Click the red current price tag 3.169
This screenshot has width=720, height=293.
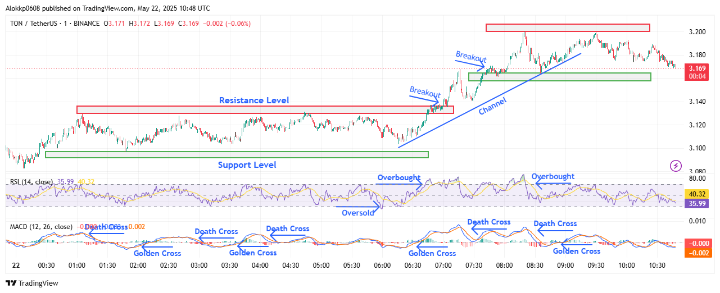[697, 68]
